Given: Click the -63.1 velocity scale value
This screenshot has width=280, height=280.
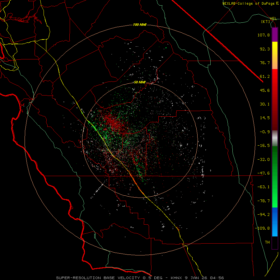Looking at the screenshot, I should [264, 187].
